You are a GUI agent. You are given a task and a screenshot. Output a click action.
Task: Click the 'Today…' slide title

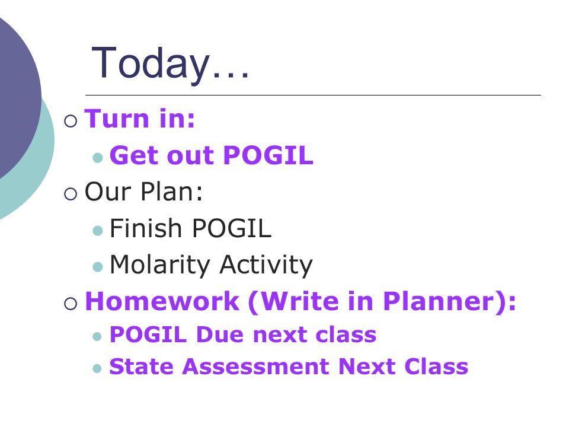170,64
